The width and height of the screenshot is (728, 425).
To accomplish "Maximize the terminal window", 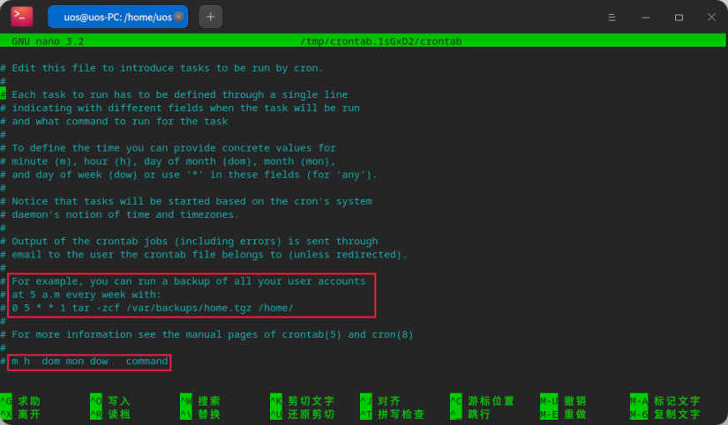I will click(x=679, y=17).
